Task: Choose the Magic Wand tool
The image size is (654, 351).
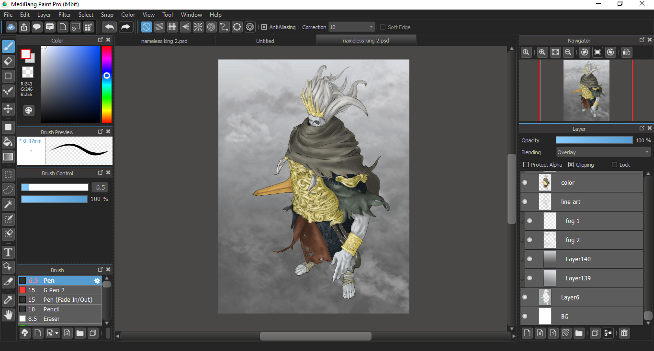Action: click(8, 204)
